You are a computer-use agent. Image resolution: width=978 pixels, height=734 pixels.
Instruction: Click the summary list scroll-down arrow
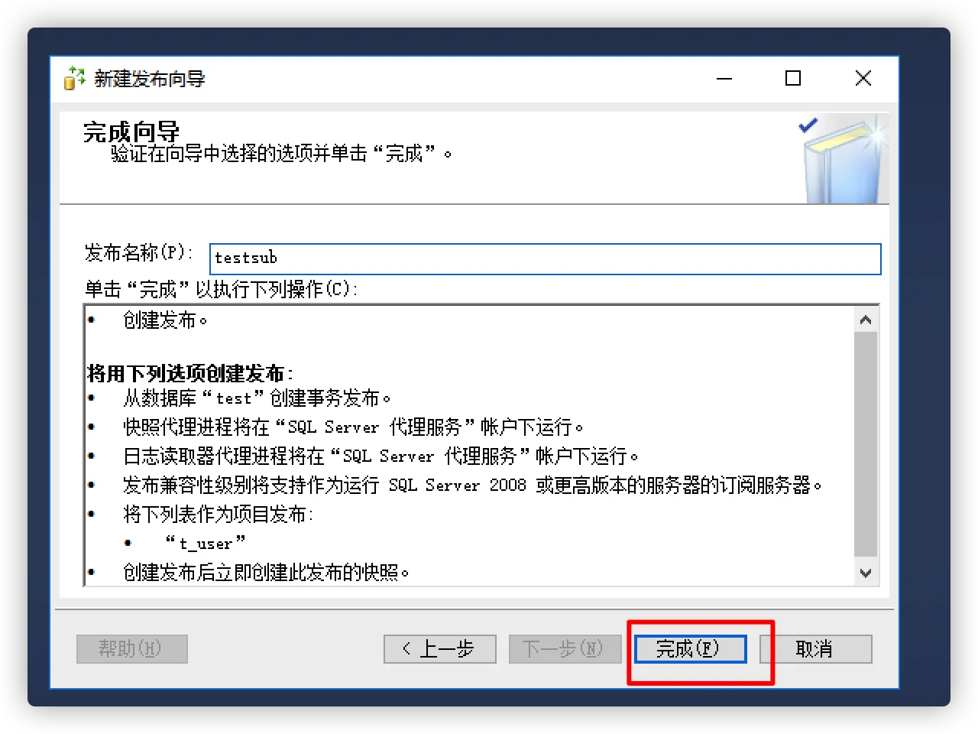coord(866,573)
